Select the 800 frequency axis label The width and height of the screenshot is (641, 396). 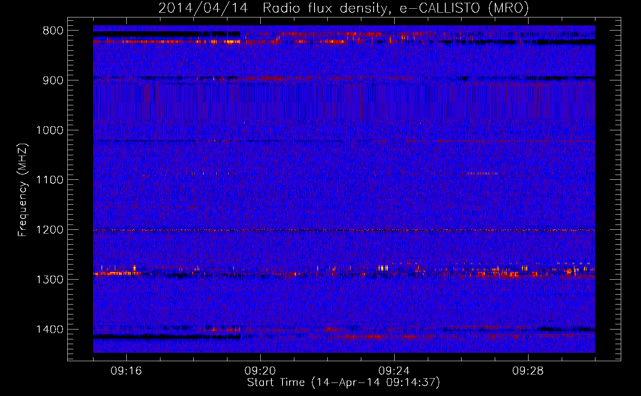coord(53,30)
